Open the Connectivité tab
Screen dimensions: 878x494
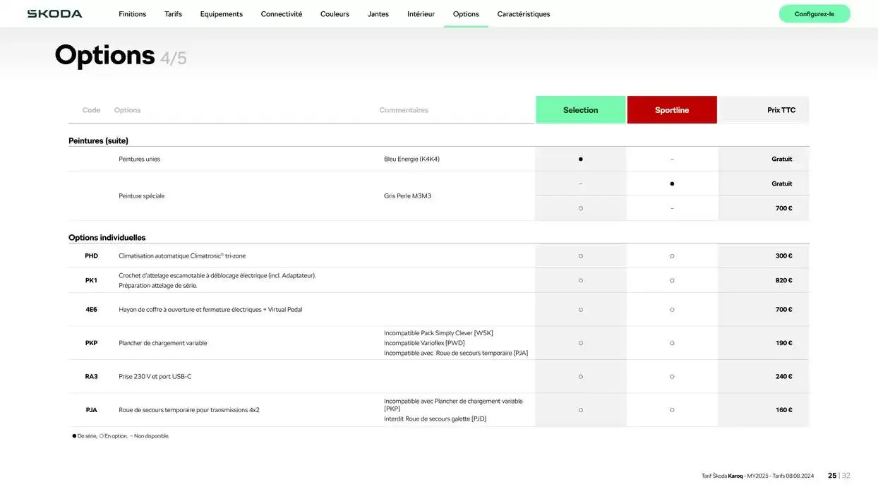pos(281,14)
